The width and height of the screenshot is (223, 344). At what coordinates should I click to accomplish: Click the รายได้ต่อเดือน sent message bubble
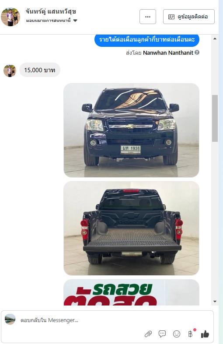coord(147,40)
